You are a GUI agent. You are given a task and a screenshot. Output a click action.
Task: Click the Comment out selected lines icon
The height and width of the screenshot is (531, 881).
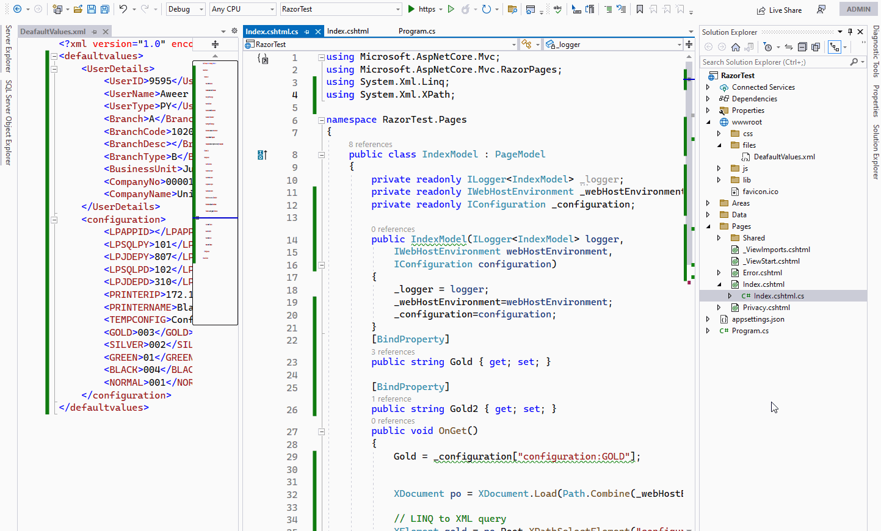tap(607, 9)
